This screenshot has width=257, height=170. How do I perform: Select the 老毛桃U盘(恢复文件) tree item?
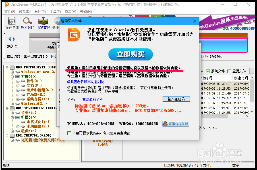[43, 140]
